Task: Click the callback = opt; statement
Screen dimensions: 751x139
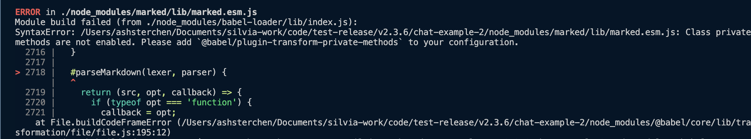Action: coord(138,112)
